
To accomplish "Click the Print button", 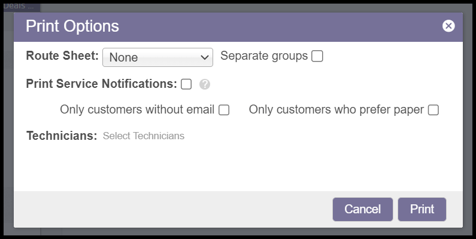I will click(x=422, y=209).
